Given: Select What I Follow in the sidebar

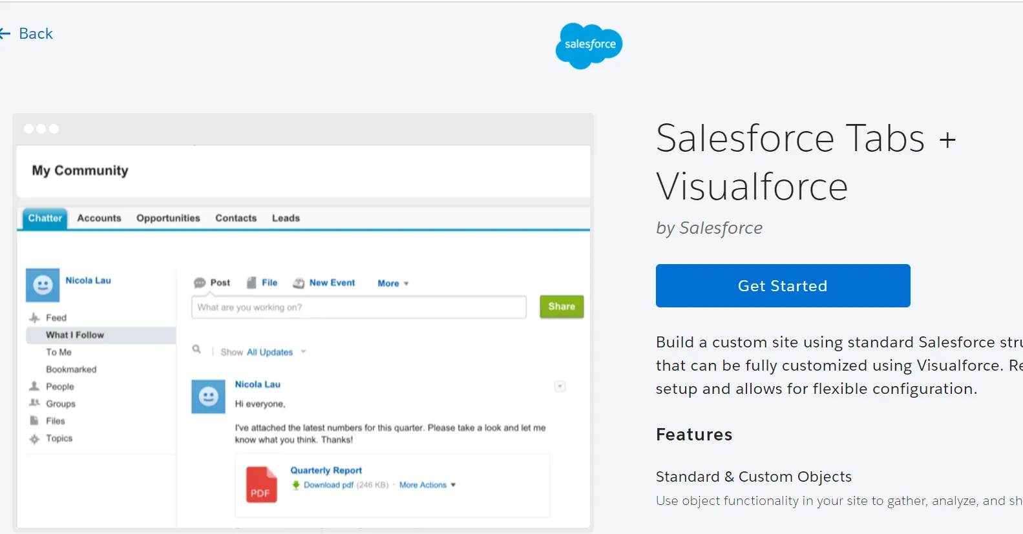Looking at the screenshot, I should pos(101,335).
